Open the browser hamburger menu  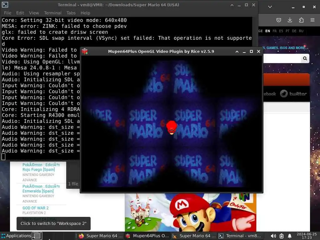point(312,20)
